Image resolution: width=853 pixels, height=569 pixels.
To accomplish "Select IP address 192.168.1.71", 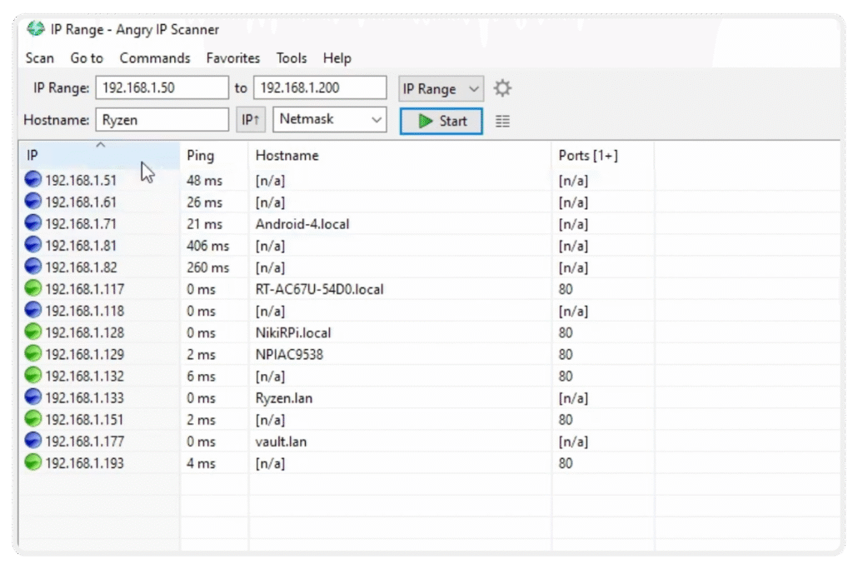I will 81,224.
